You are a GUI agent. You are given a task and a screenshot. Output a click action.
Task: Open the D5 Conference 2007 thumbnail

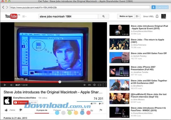[119, 85]
